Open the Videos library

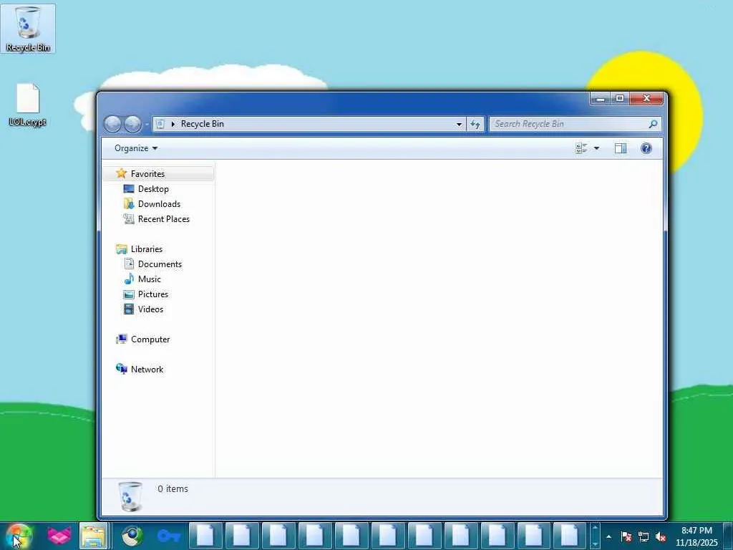[x=150, y=309]
